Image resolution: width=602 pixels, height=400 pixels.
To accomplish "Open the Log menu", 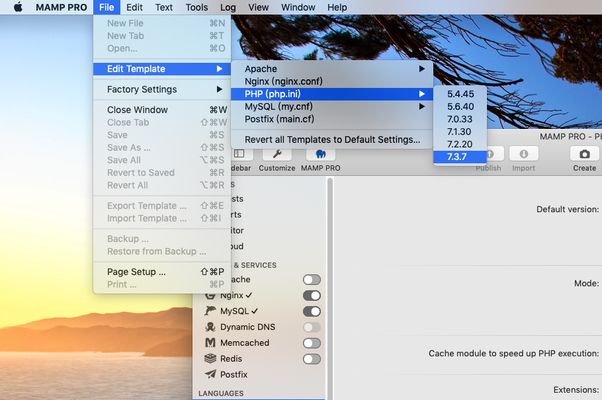I will (228, 7).
